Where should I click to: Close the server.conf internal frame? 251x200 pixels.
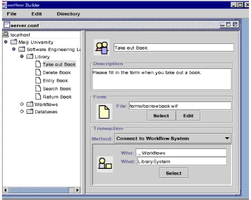(x=235, y=24)
